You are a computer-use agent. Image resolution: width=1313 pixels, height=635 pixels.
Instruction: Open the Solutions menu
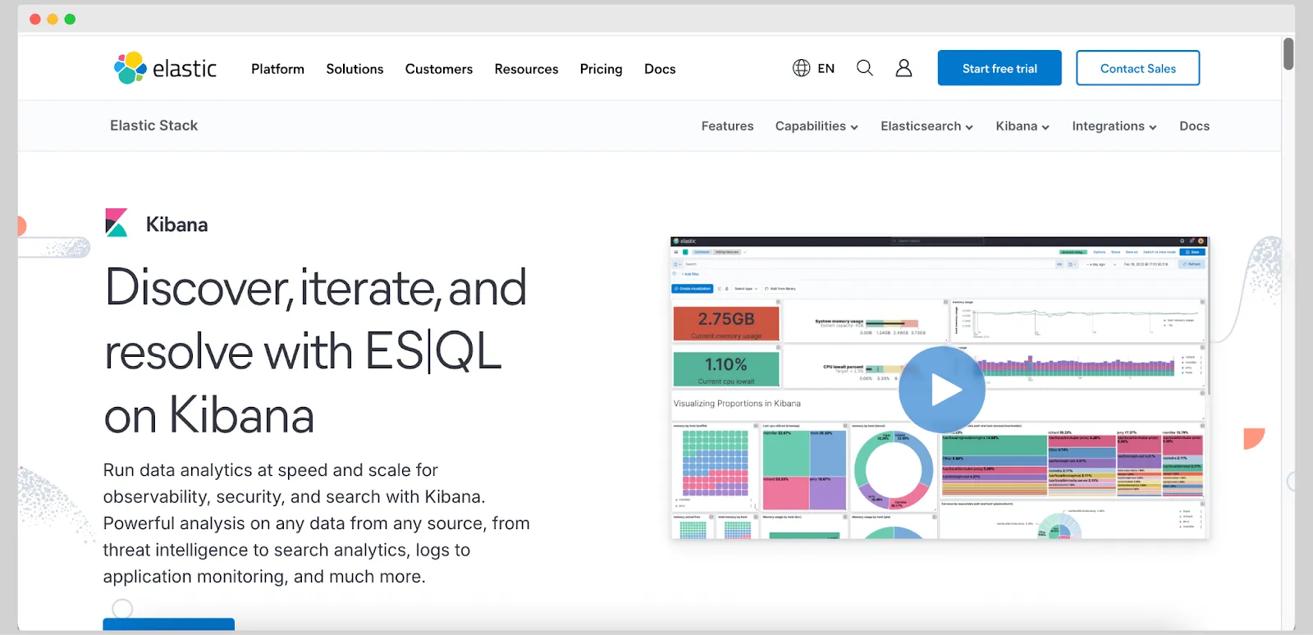(355, 69)
